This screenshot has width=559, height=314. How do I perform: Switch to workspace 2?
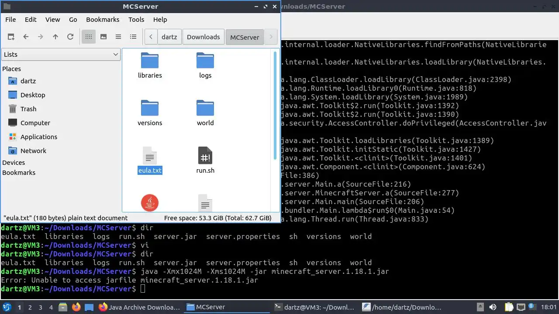[30, 307]
